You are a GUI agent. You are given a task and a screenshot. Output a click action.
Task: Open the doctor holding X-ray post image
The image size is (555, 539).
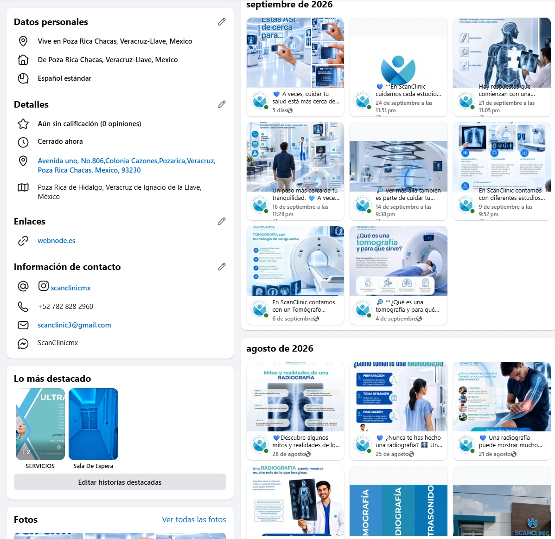pyautogui.click(x=295, y=501)
